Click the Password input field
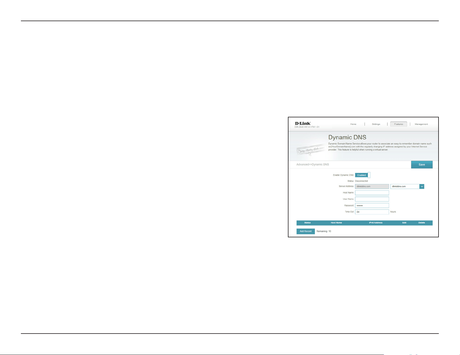 pos(372,205)
